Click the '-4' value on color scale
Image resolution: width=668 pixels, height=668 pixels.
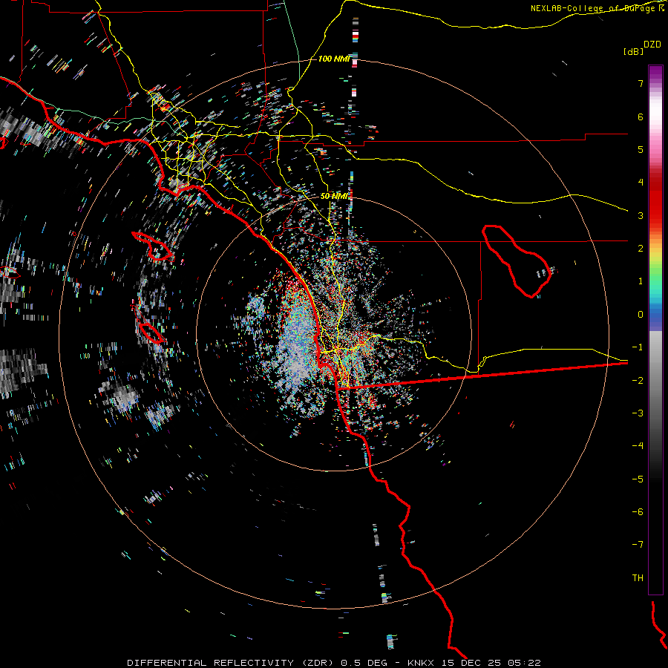(x=638, y=446)
